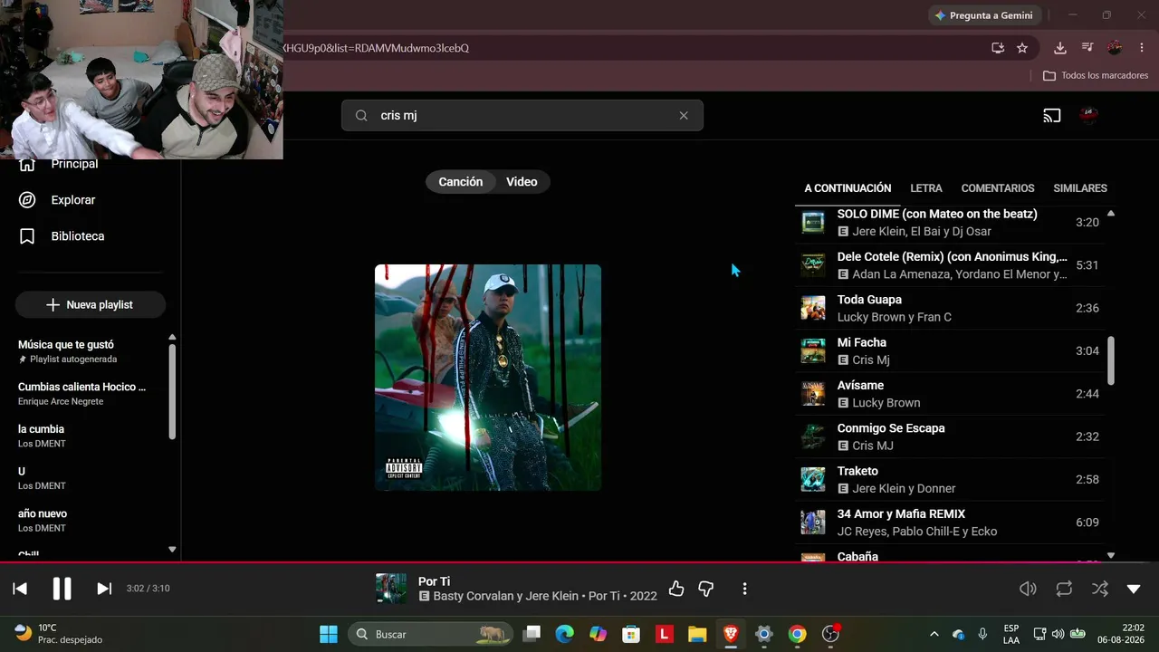The height and width of the screenshot is (652, 1159).
Task: Switch to Canción mode
Action: [461, 182]
